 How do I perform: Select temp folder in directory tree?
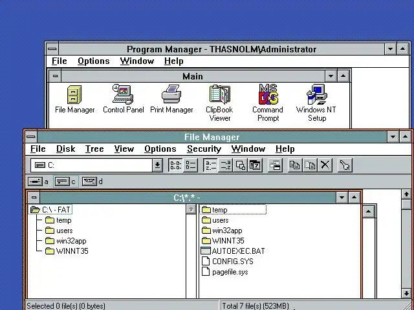click(58, 220)
